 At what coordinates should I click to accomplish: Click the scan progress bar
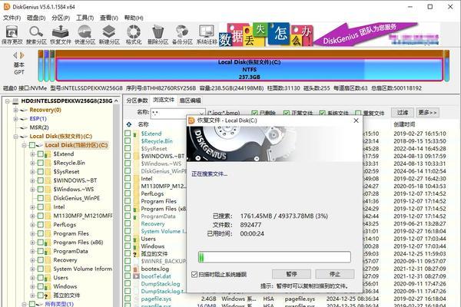(274, 257)
